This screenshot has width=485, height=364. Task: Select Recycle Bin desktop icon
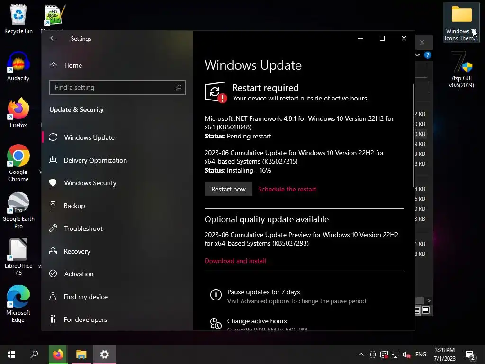coord(18,19)
